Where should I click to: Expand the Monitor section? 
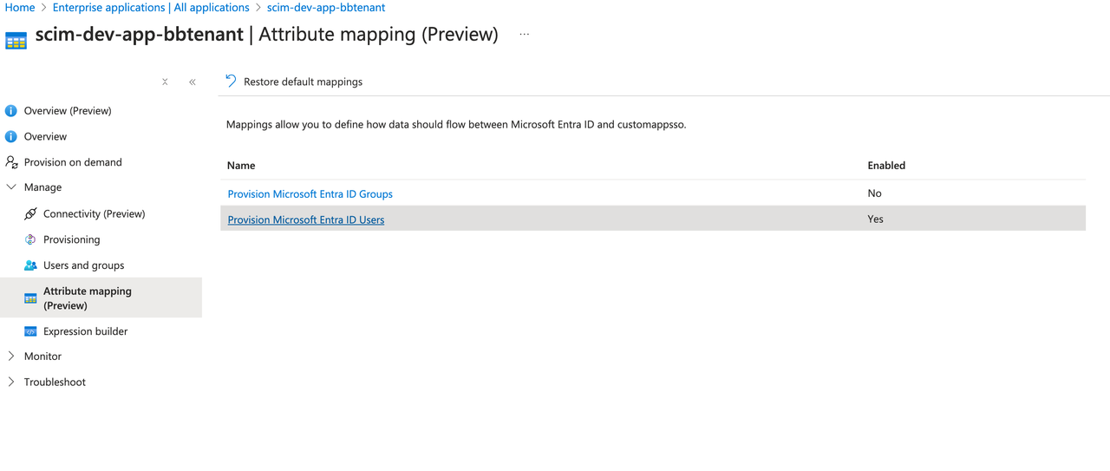[x=11, y=357]
